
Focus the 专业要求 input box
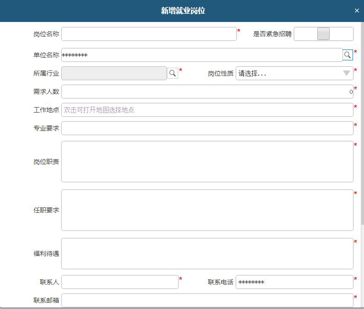[x=207, y=128]
